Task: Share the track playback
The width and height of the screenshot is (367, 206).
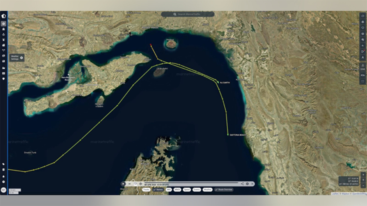Action: [242, 184]
